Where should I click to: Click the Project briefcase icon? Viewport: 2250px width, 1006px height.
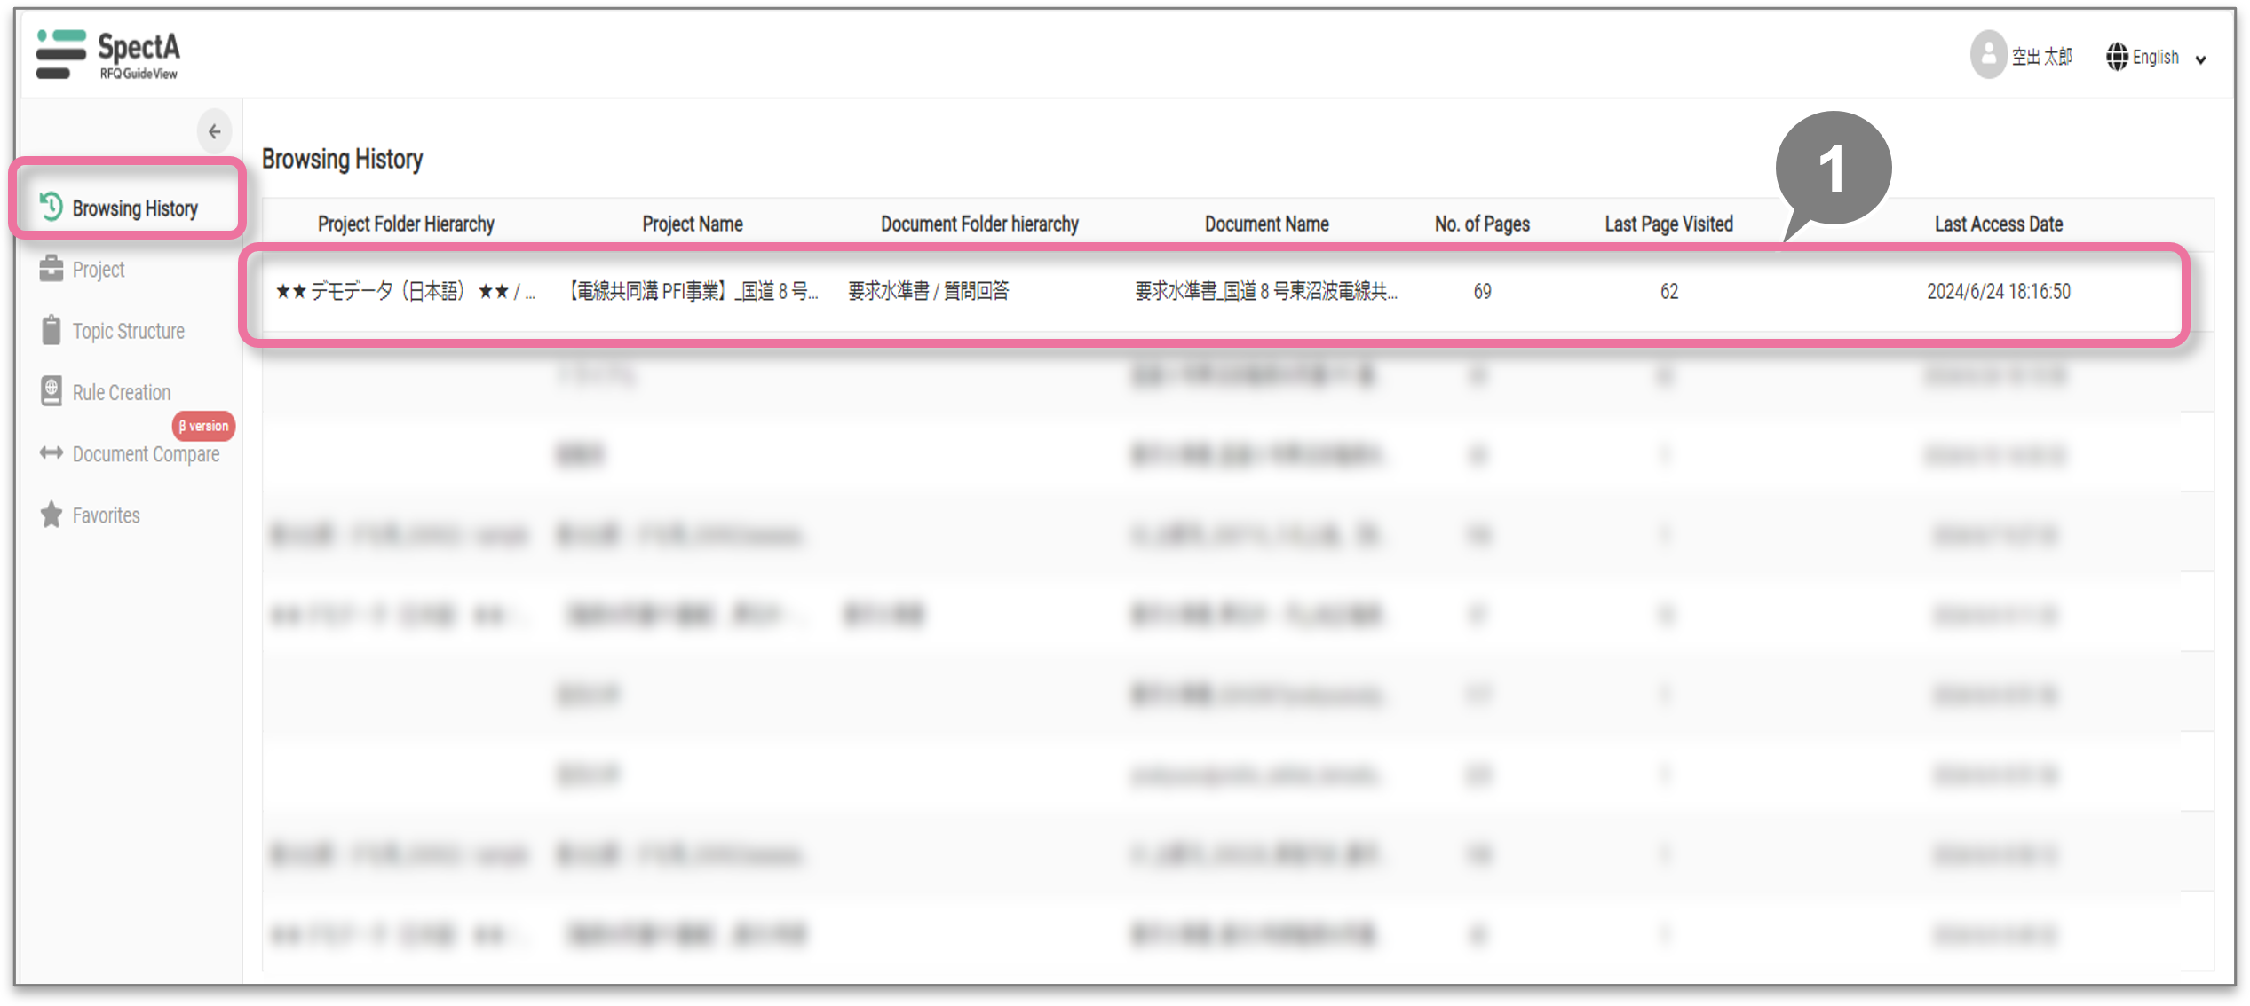(51, 269)
